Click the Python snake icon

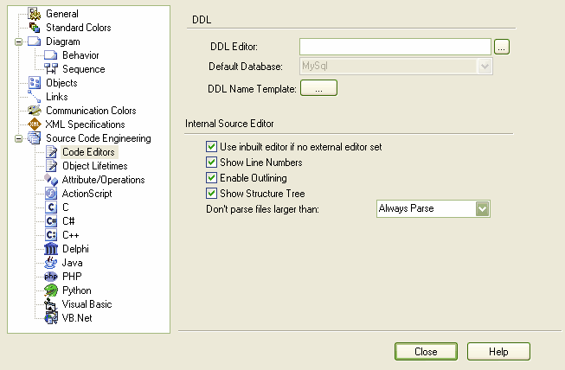coord(51,290)
